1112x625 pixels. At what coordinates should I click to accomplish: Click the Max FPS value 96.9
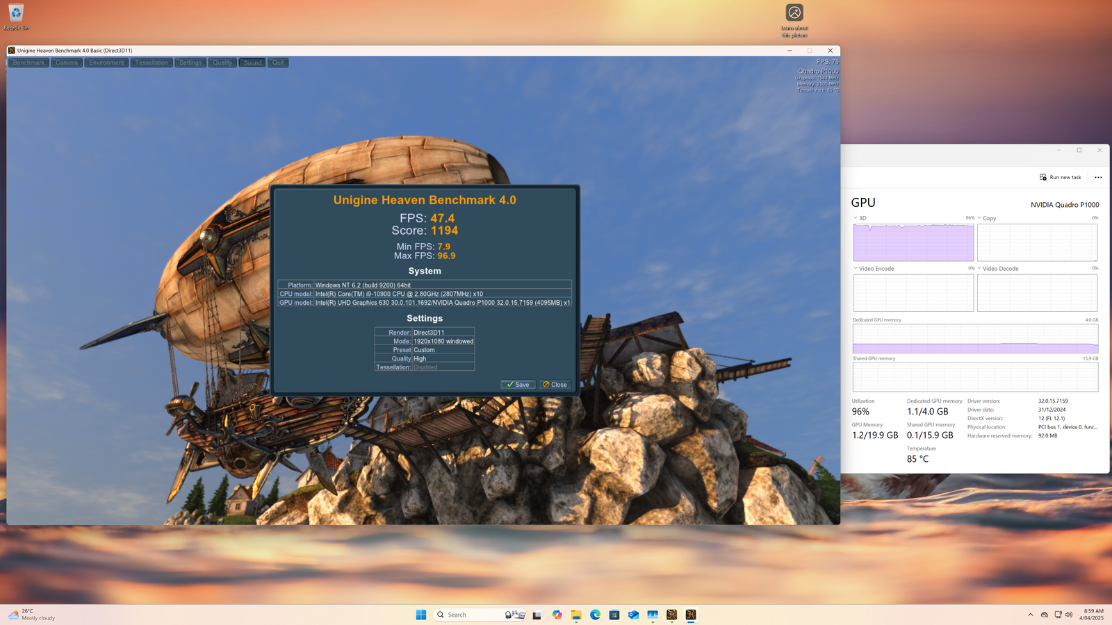(446, 256)
